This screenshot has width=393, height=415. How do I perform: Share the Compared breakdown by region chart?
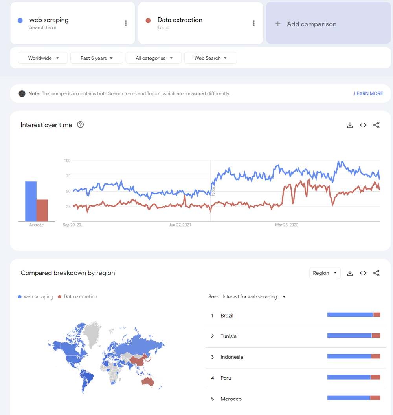pos(376,273)
